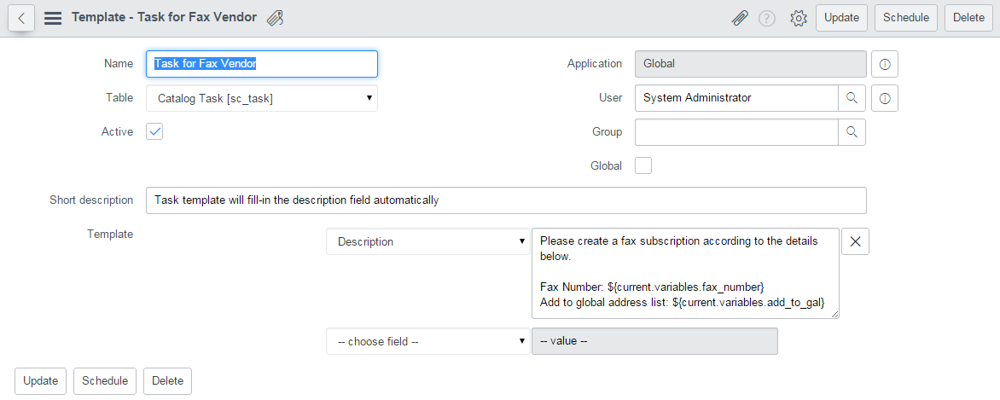Click the top Schedule button

tap(905, 18)
